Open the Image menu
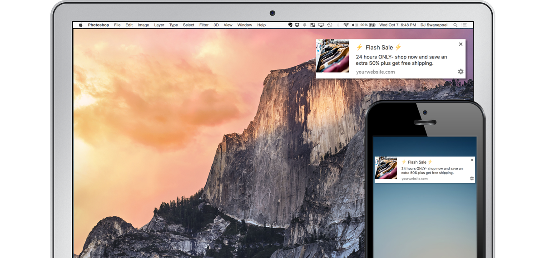The width and height of the screenshot is (545, 258). (x=144, y=25)
